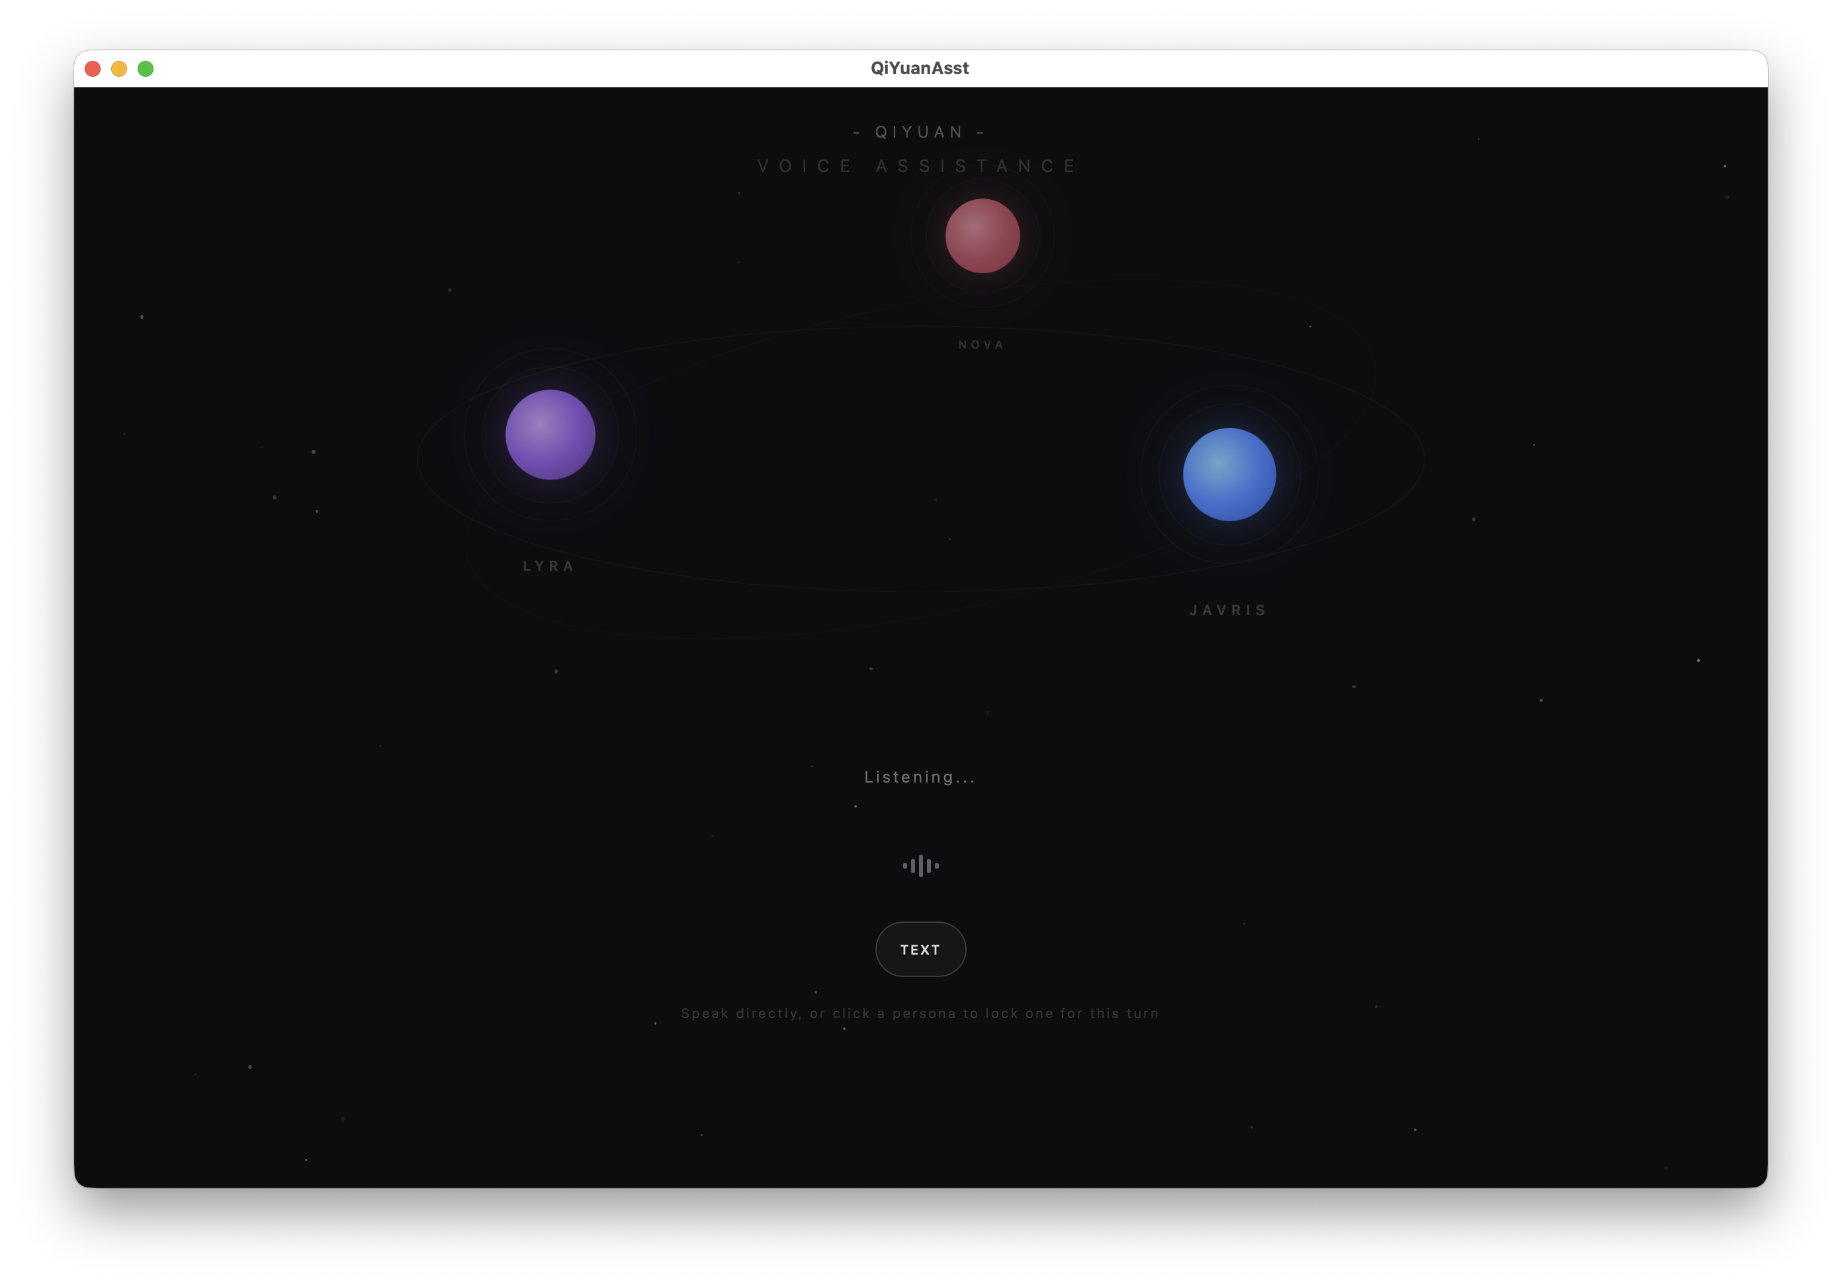Click the QIYUAN header text
This screenshot has width=1842, height=1286.
pyautogui.click(x=920, y=132)
